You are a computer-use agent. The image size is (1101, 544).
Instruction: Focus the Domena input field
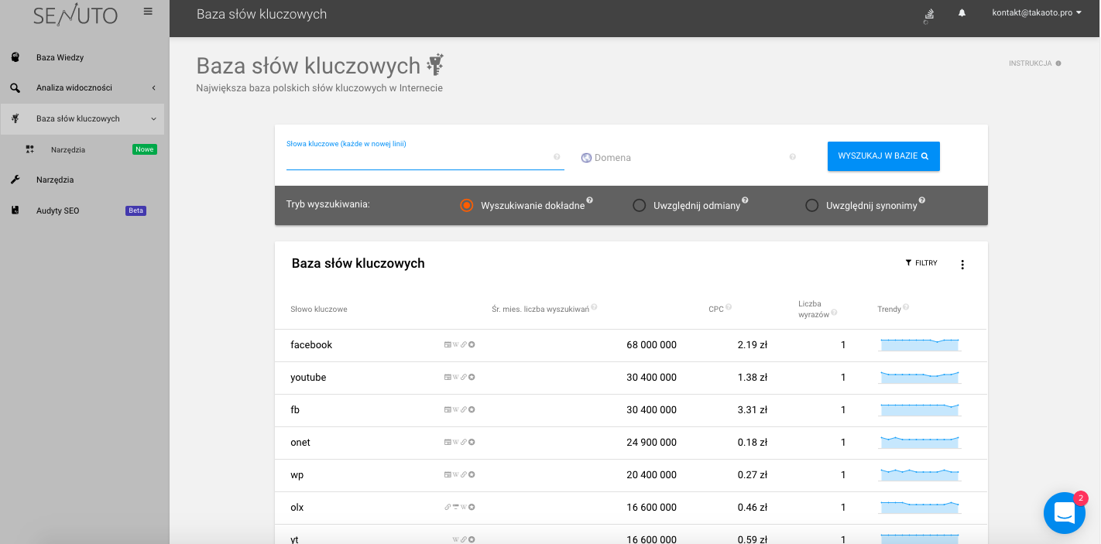click(x=689, y=158)
